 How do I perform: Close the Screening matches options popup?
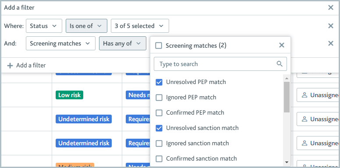pyautogui.click(x=281, y=45)
